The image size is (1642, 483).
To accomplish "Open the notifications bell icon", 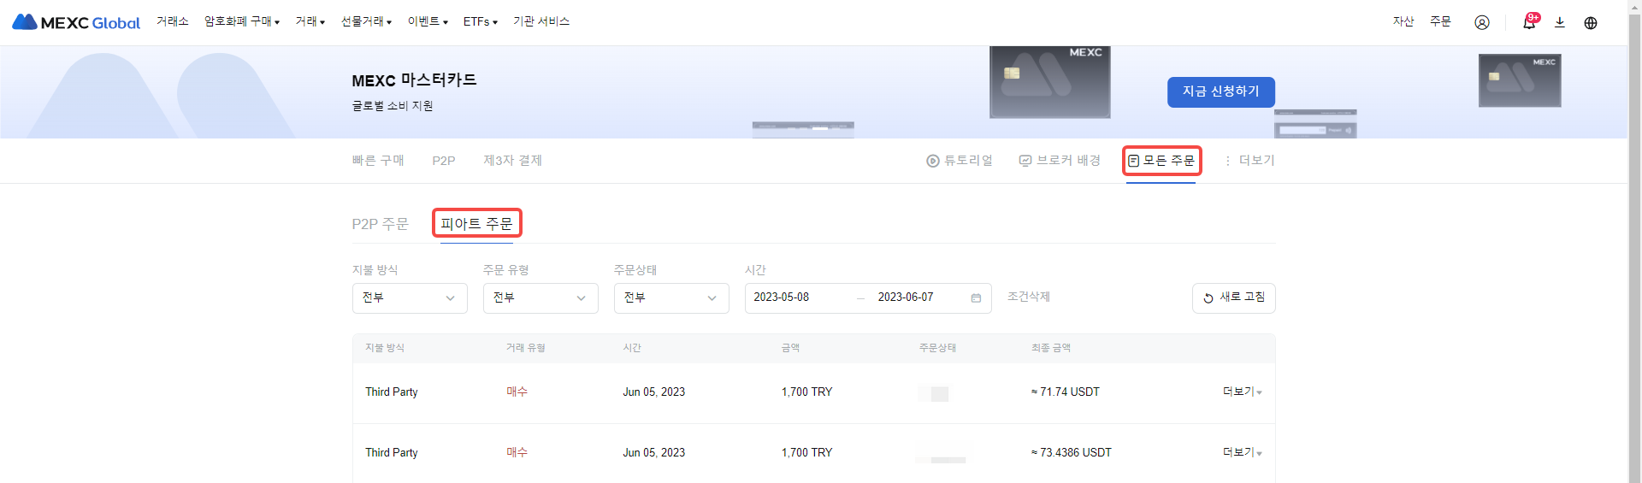I will point(1528,22).
